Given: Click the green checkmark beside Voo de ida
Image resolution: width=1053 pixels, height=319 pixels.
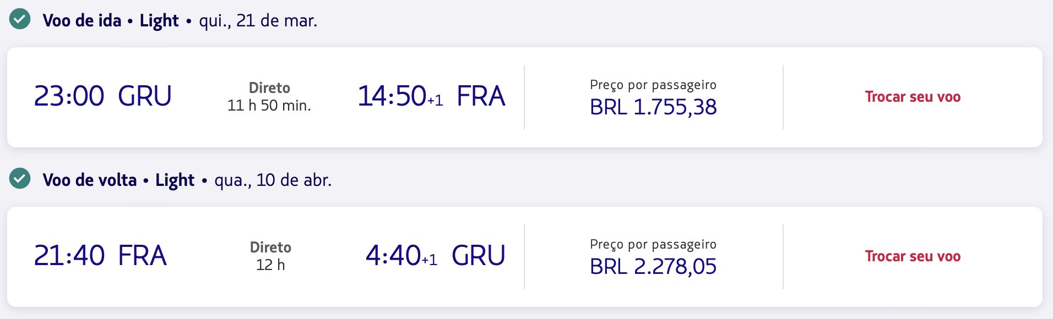Looking at the screenshot, I should 20,19.
